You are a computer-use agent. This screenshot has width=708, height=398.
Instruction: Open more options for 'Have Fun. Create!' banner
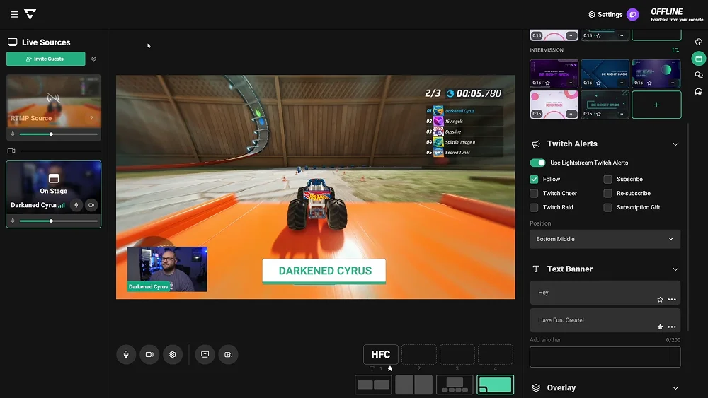[672, 327]
